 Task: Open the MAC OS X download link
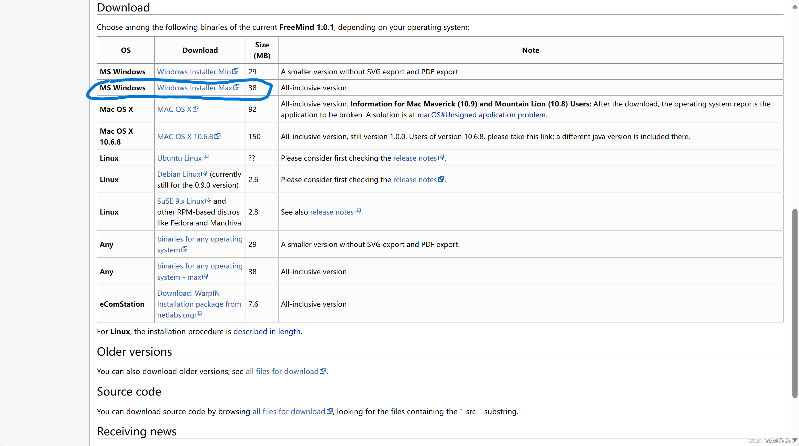[174, 109]
